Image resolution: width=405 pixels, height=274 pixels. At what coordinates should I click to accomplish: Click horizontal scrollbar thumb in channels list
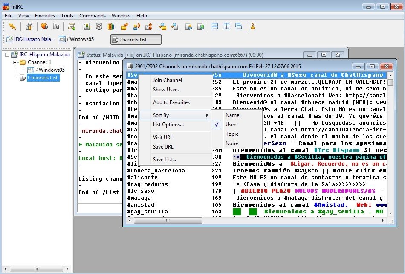click(168, 221)
